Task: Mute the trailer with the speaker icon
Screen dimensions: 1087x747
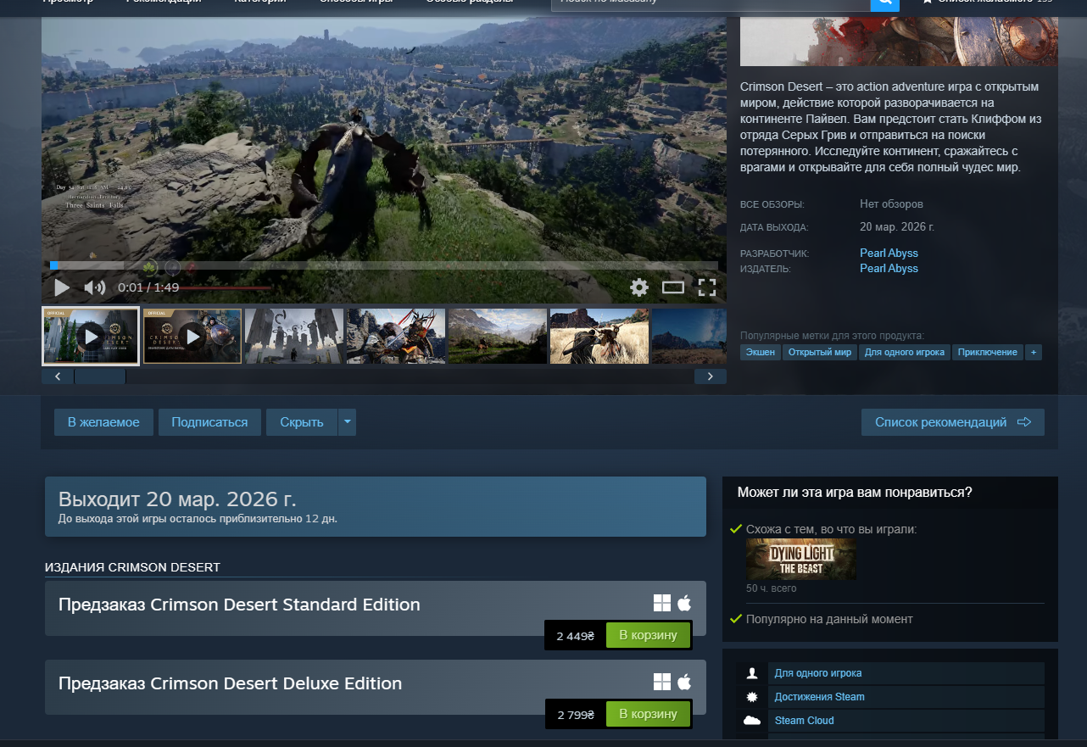Action: click(94, 287)
